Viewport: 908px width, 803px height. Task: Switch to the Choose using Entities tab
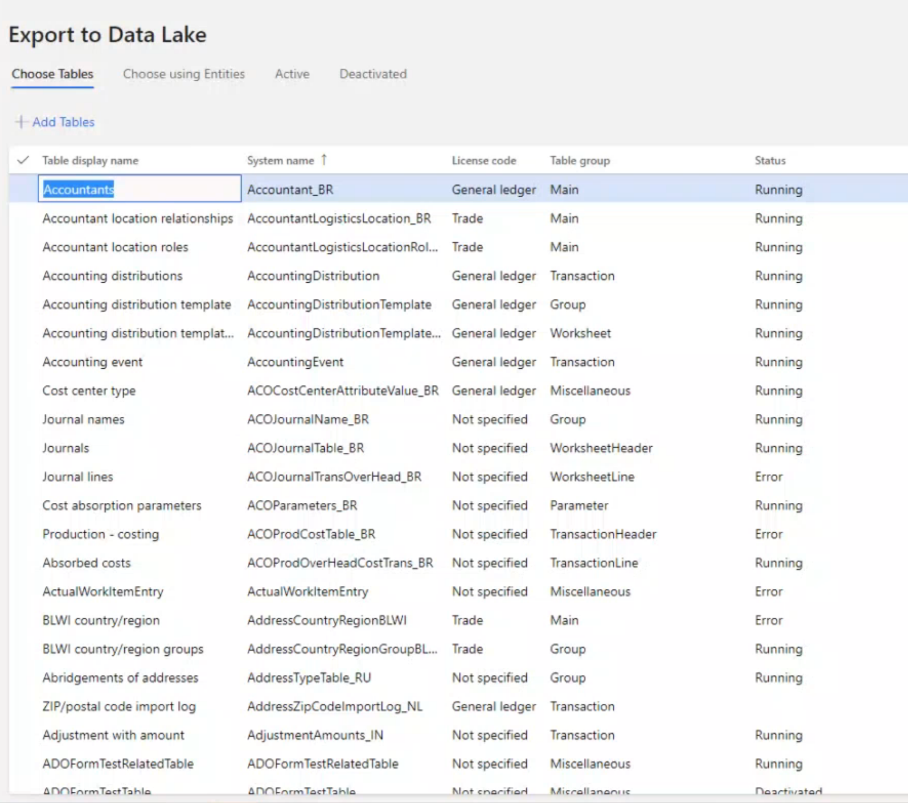coord(184,74)
